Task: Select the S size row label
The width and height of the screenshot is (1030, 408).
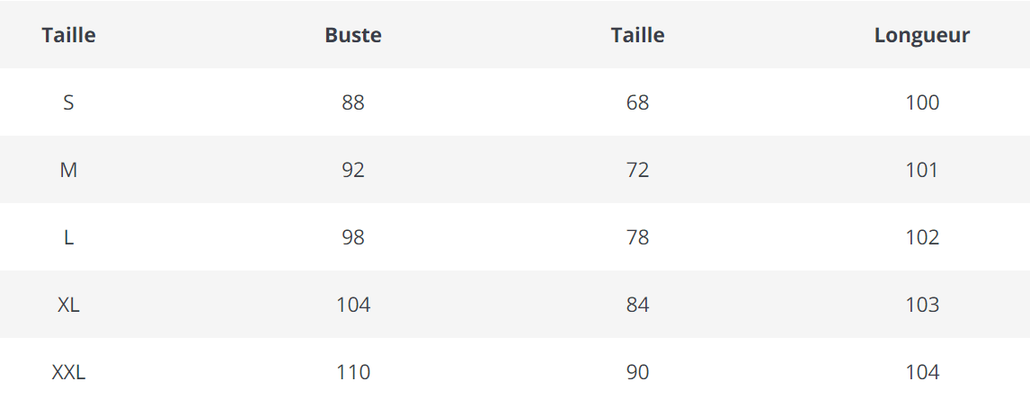Action: [68, 102]
